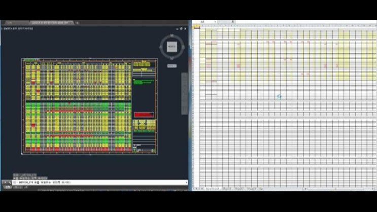Close the AutoCAD command line with its X
Viewport: 377px width, 212px height.
point(5,183)
